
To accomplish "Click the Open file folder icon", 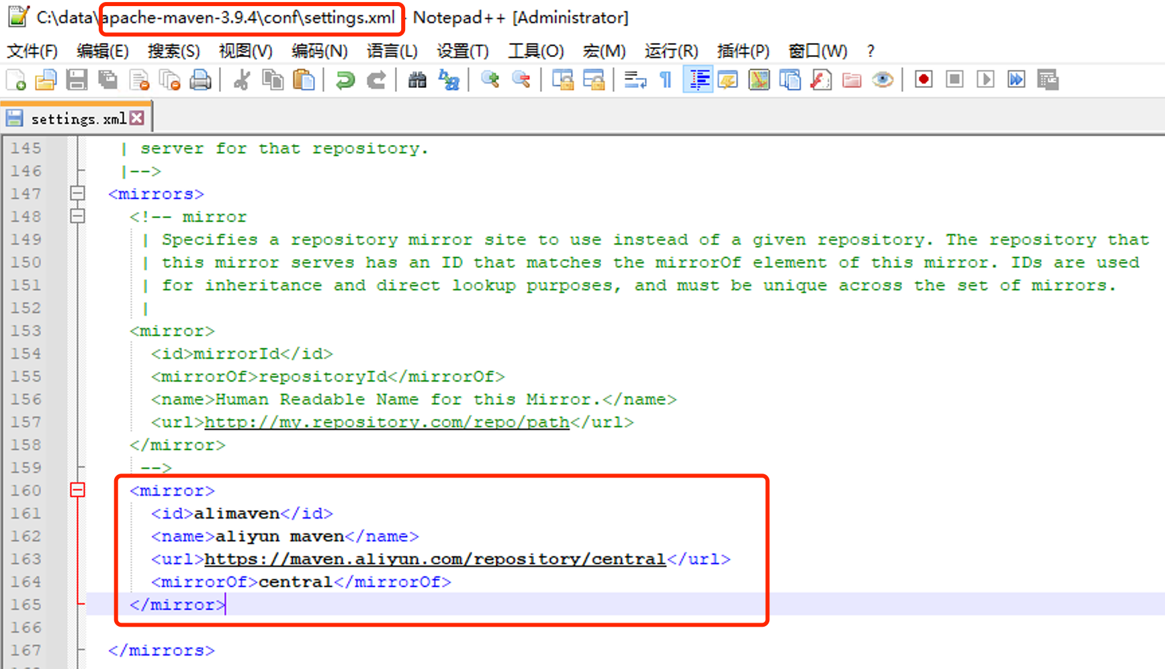I will pyautogui.click(x=46, y=80).
